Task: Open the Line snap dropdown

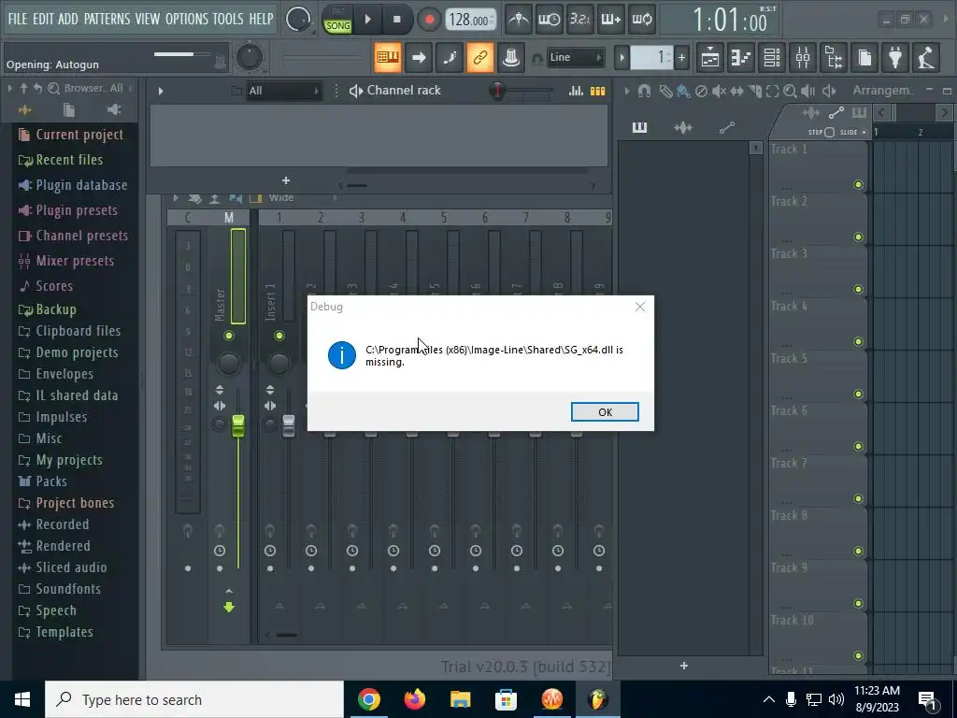Action: [x=575, y=57]
